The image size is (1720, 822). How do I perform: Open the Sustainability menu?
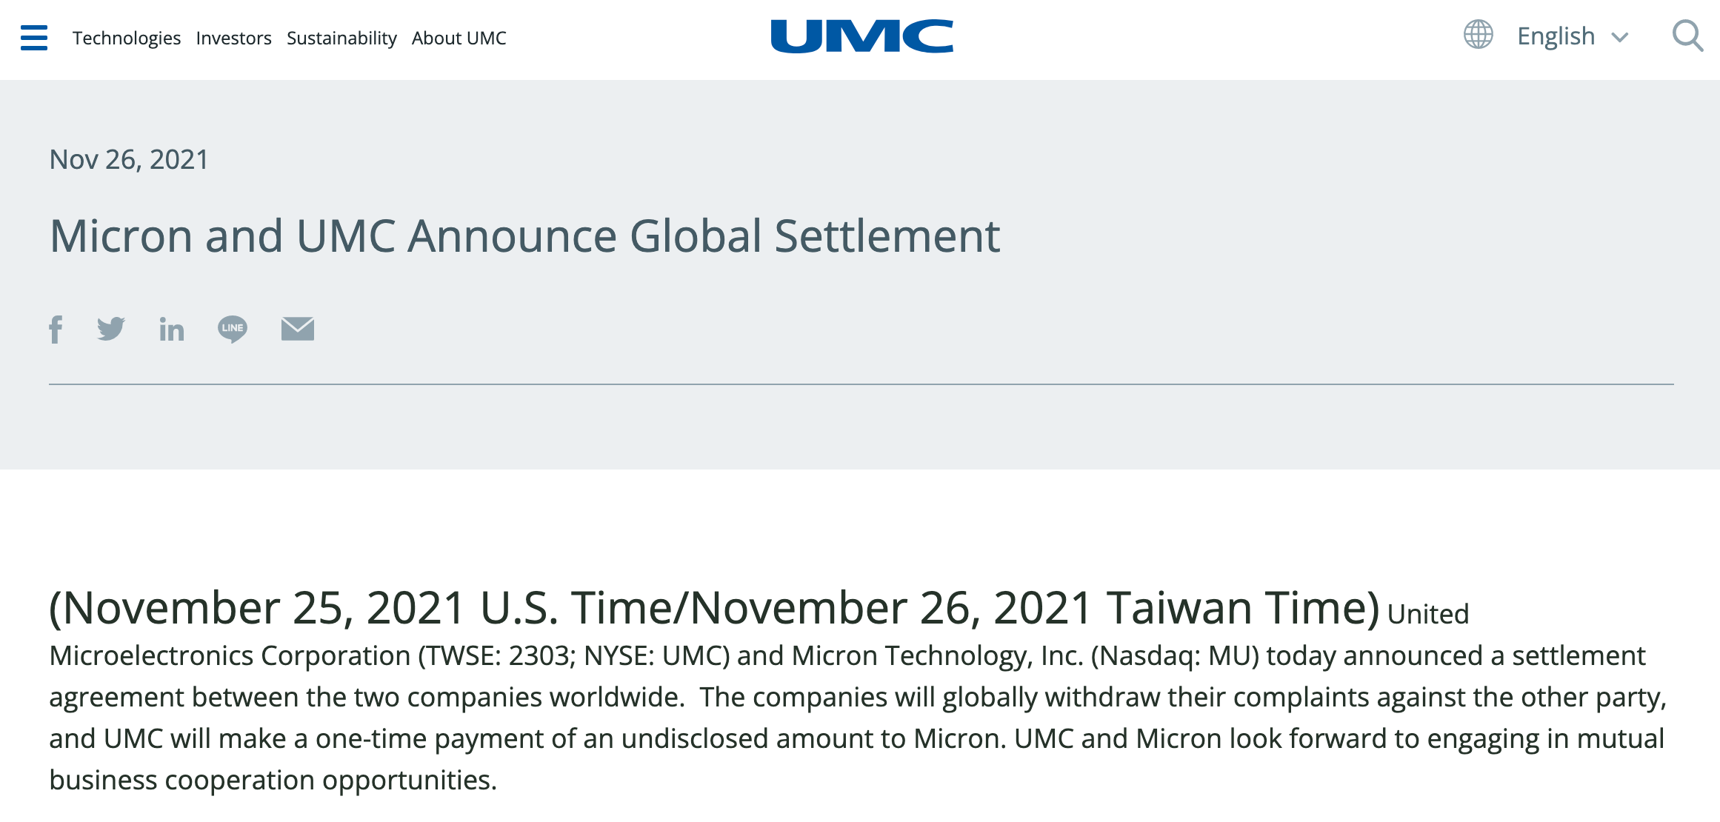pos(341,38)
